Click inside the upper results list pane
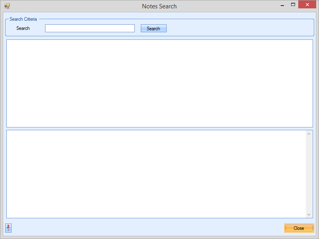The width and height of the screenshot is (319, 239). click(x=159, y=83)
